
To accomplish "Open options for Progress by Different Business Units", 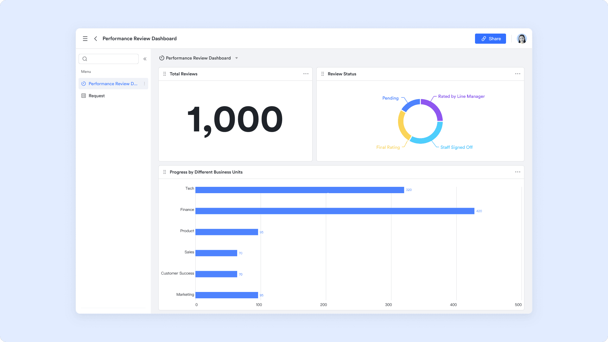I will click(517, 172).
